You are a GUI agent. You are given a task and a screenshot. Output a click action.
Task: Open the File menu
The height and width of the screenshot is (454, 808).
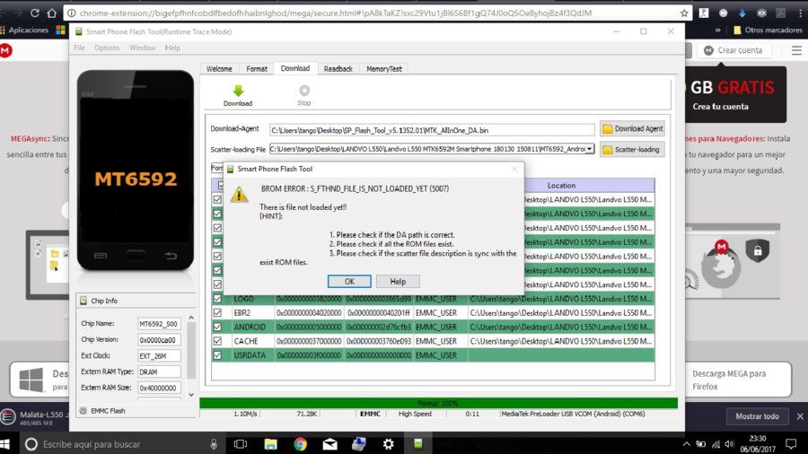click(x=79, y=48)
